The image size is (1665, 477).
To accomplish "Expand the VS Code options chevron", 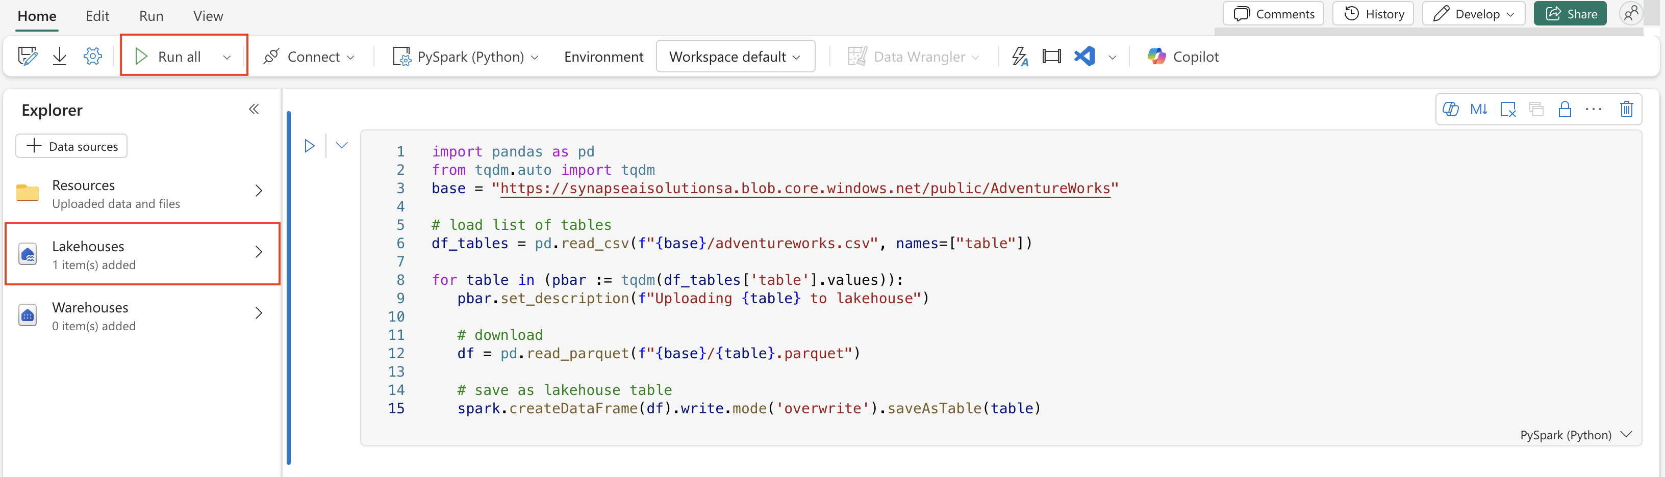I will (x=1113, y=57).
